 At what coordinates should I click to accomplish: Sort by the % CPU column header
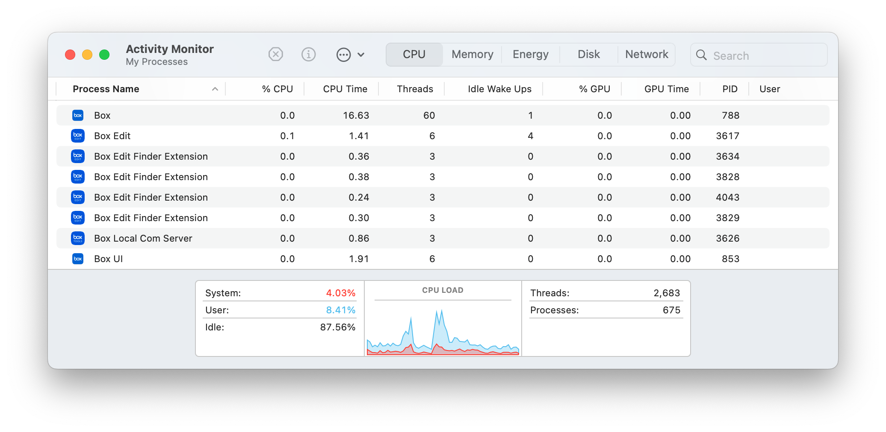tap(277, 89)
